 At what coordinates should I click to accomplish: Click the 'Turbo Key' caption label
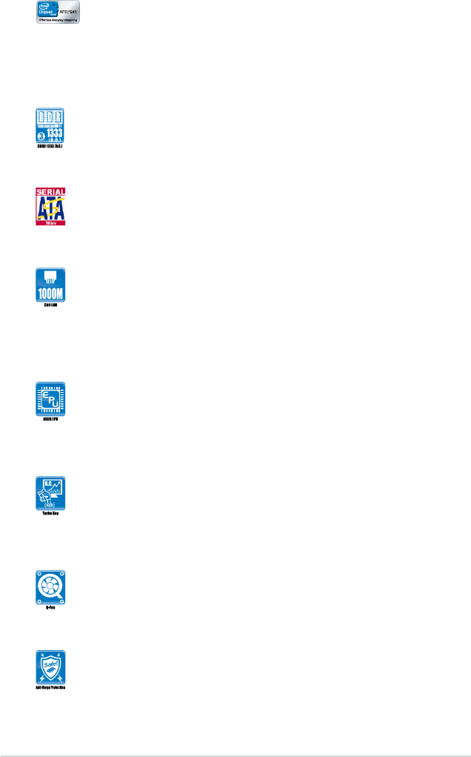point(50,513)
